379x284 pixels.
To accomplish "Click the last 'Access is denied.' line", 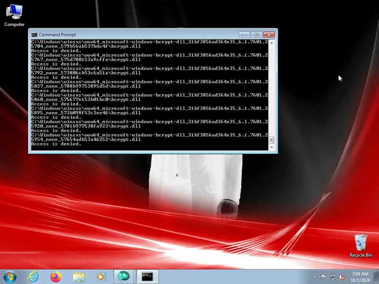I will click(x=56, y=144).
